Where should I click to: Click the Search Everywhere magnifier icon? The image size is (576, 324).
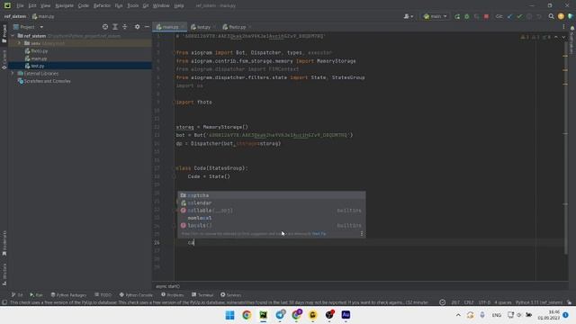tap(551, 16)
